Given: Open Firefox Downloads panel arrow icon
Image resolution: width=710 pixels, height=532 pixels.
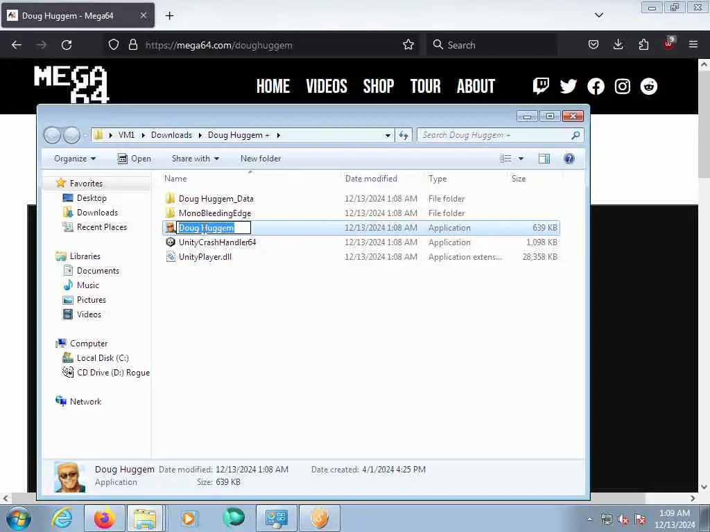Looking at the screenshot, I should [618, 44].
